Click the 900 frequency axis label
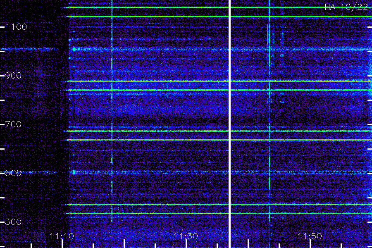The height and width of the screenshot is (248, 372). [x=13, y=76]
